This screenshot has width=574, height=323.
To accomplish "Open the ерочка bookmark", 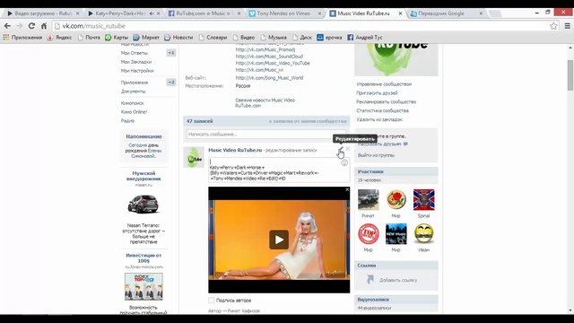I will pos(329,38).
